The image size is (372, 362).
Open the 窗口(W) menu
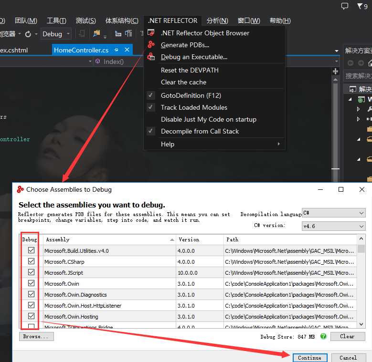pos(249,21)
